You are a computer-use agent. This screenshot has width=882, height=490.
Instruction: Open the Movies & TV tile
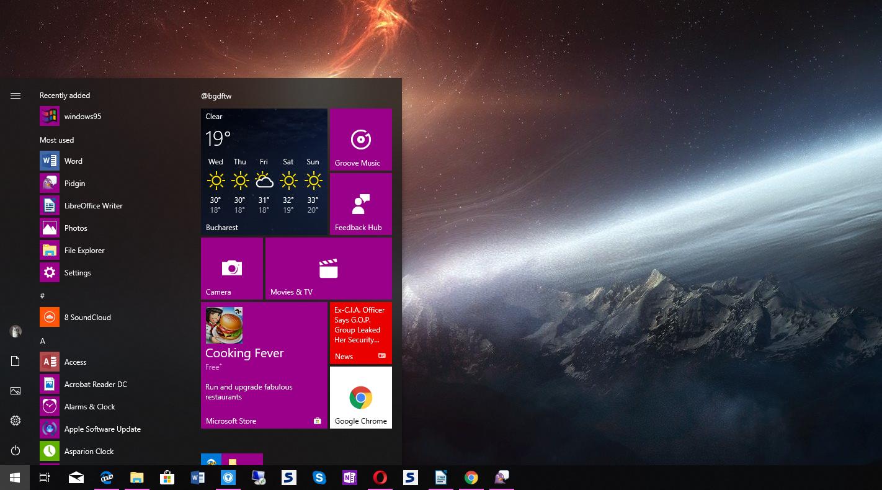tap(329, 269)
